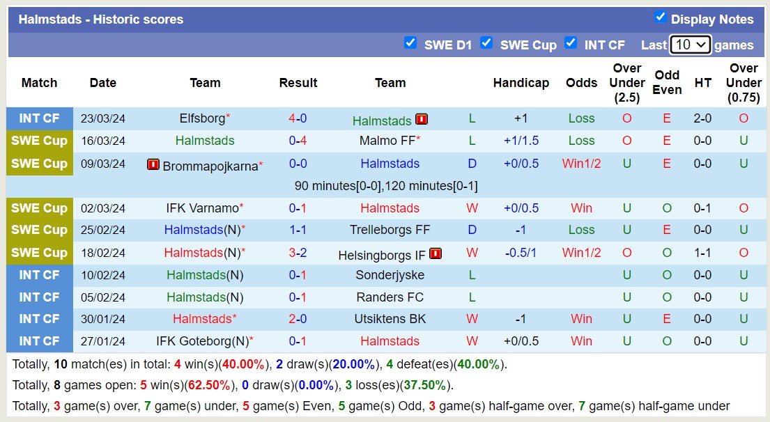Click Utsiktens BK team name

(x=390, y=319)
